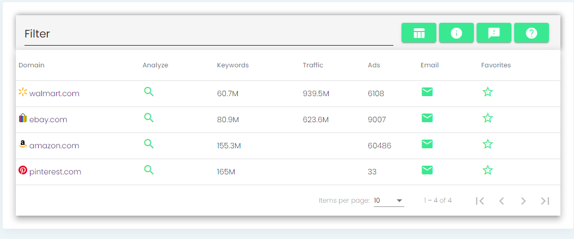Analyze walmart.com with the magnifier icon
Screen dimensions: 574x239
point(149,92)
